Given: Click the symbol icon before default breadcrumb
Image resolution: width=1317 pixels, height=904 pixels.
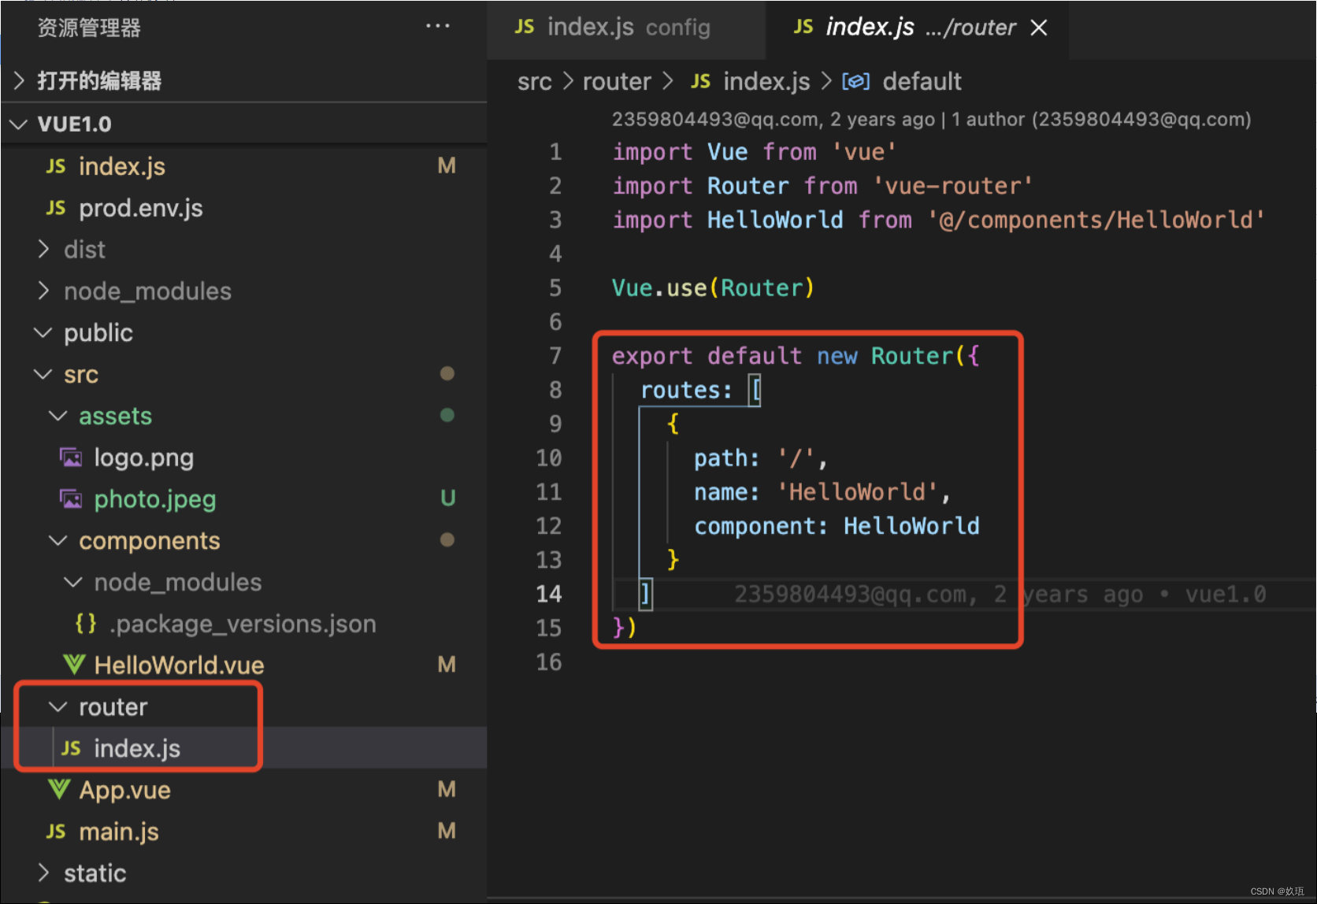Looking at the screenshot, I should [855, 81].
